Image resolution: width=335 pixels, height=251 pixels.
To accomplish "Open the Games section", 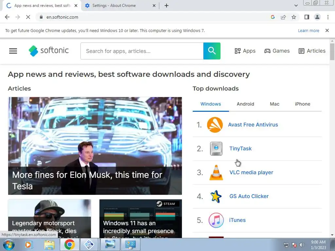I will (x=277, y=51).
